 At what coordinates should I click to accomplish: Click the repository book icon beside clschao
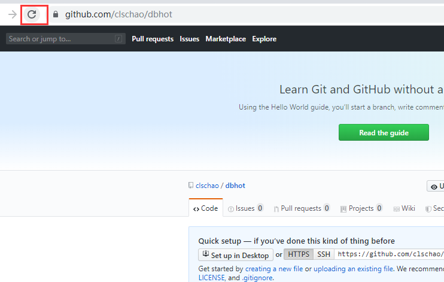[x=191, y=186]
